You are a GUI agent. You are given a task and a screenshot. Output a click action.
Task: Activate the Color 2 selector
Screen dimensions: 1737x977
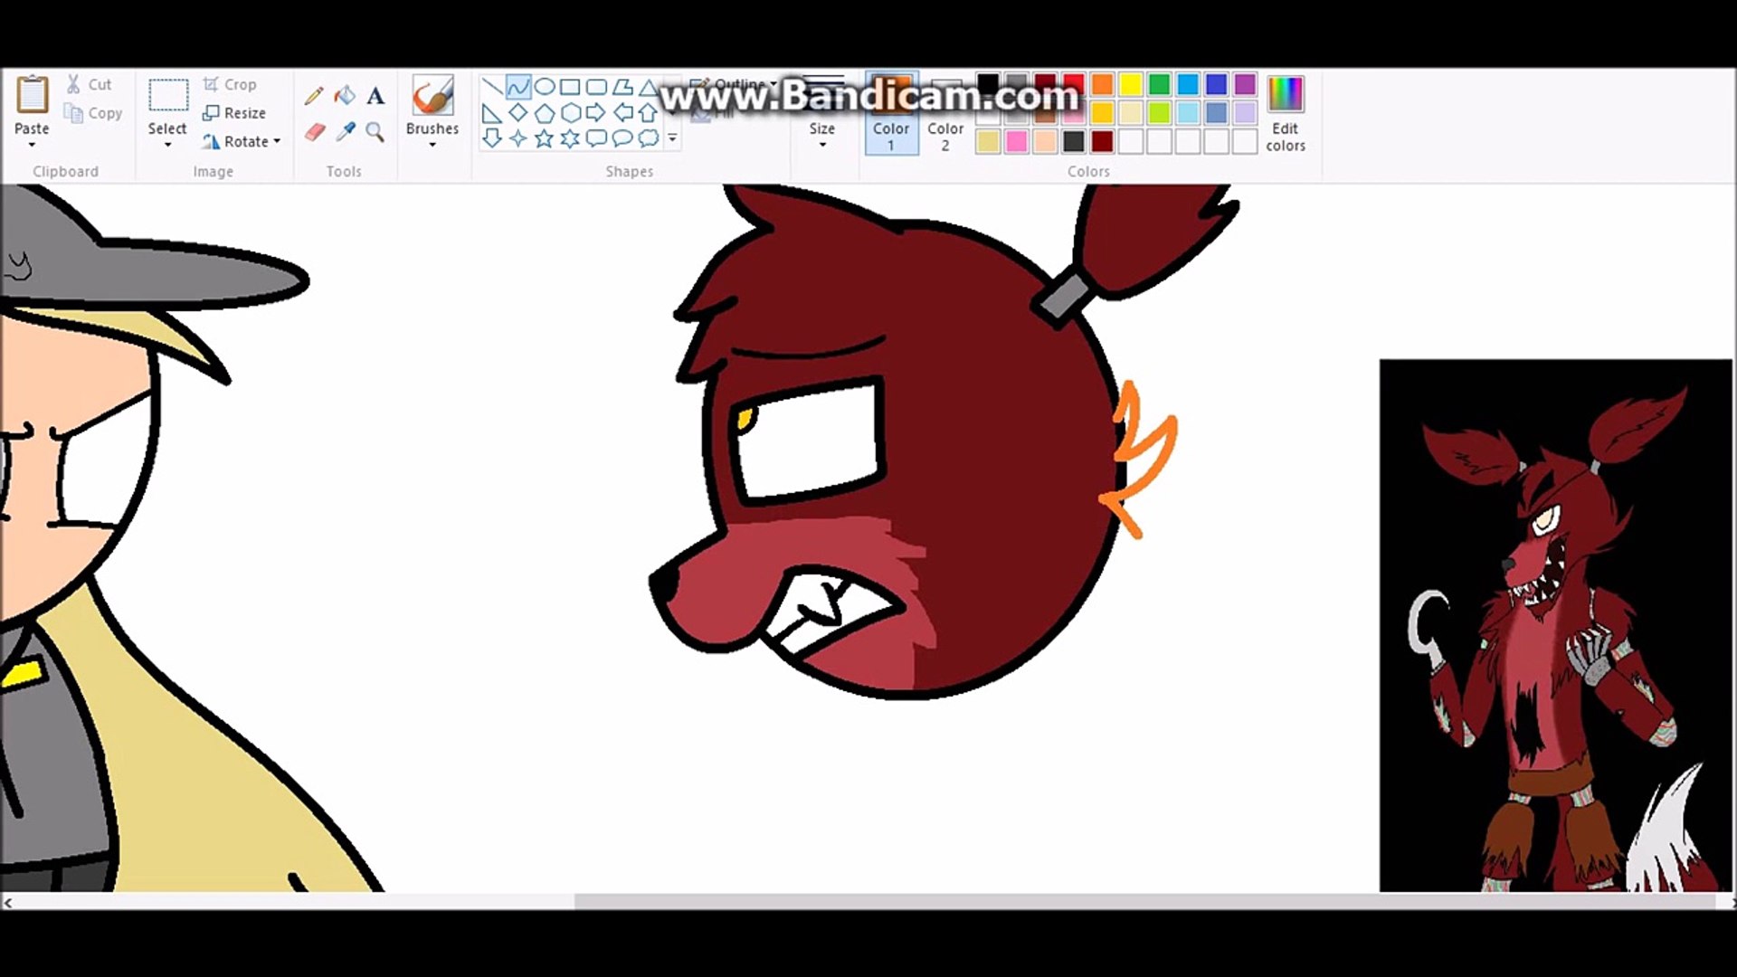(x=945, y=113)
